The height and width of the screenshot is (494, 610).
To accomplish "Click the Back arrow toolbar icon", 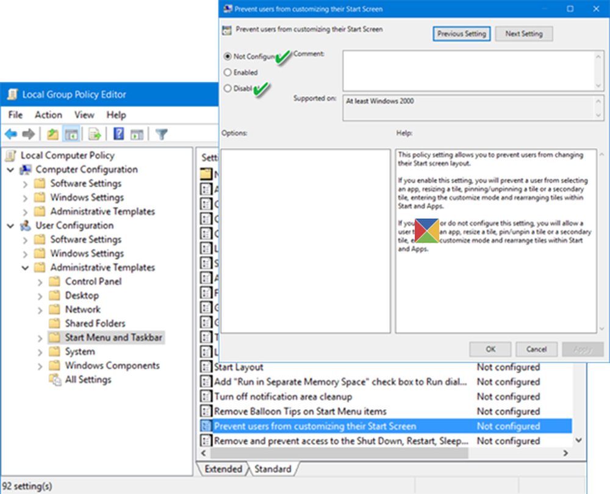I will click(11, 134).
